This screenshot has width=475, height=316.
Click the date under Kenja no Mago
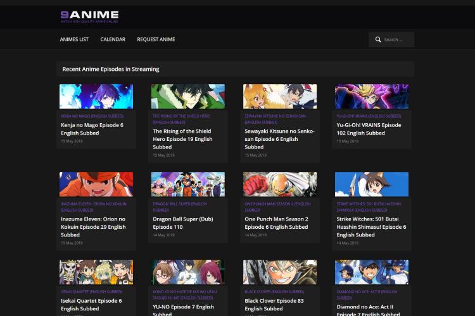(72, 141)
